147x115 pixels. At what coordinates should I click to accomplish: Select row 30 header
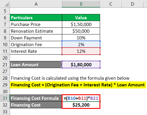tap(5, 92)
